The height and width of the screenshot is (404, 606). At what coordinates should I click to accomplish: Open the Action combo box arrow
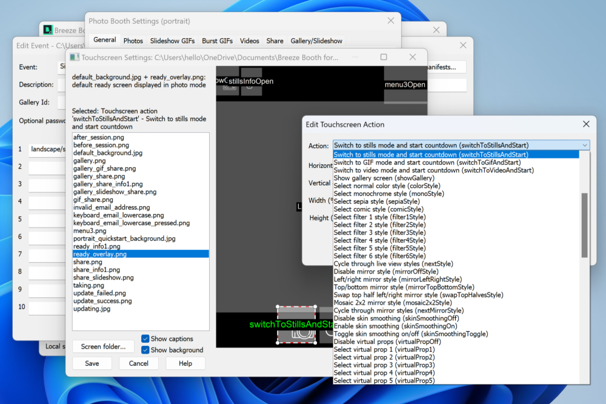click(x=584, y=146)
